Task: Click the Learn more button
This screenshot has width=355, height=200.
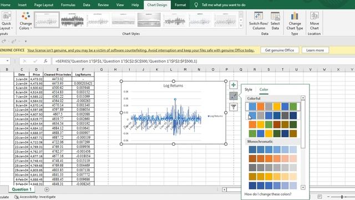Action: (x=315, y=50)
